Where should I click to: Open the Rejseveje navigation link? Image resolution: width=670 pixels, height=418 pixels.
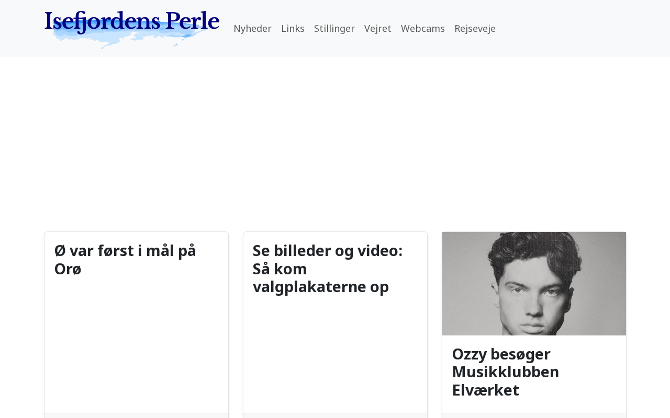[475, 29]
